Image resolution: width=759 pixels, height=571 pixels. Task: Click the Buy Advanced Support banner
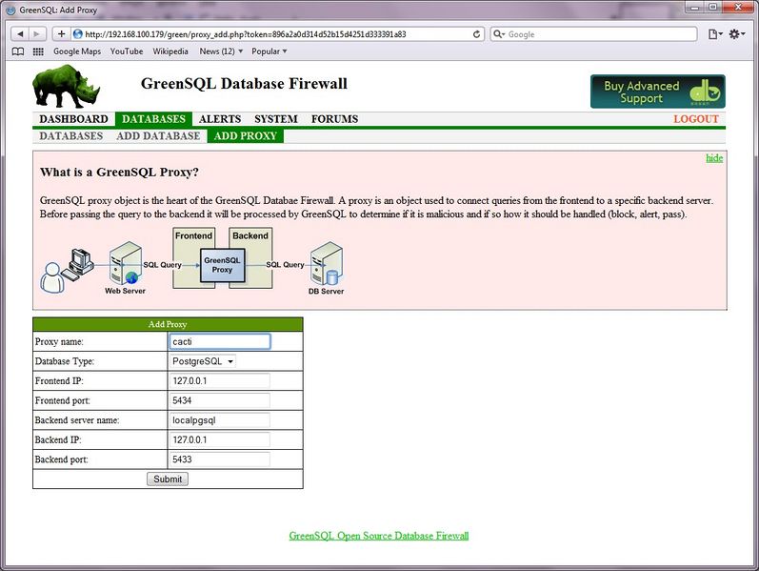[657, 92]
